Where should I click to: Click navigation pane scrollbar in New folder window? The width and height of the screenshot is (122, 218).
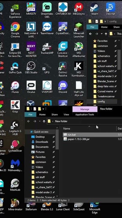pyautogui.click(x=57, y=139)
